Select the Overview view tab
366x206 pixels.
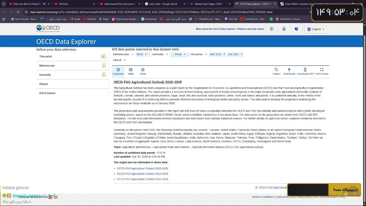pos(118,72)
